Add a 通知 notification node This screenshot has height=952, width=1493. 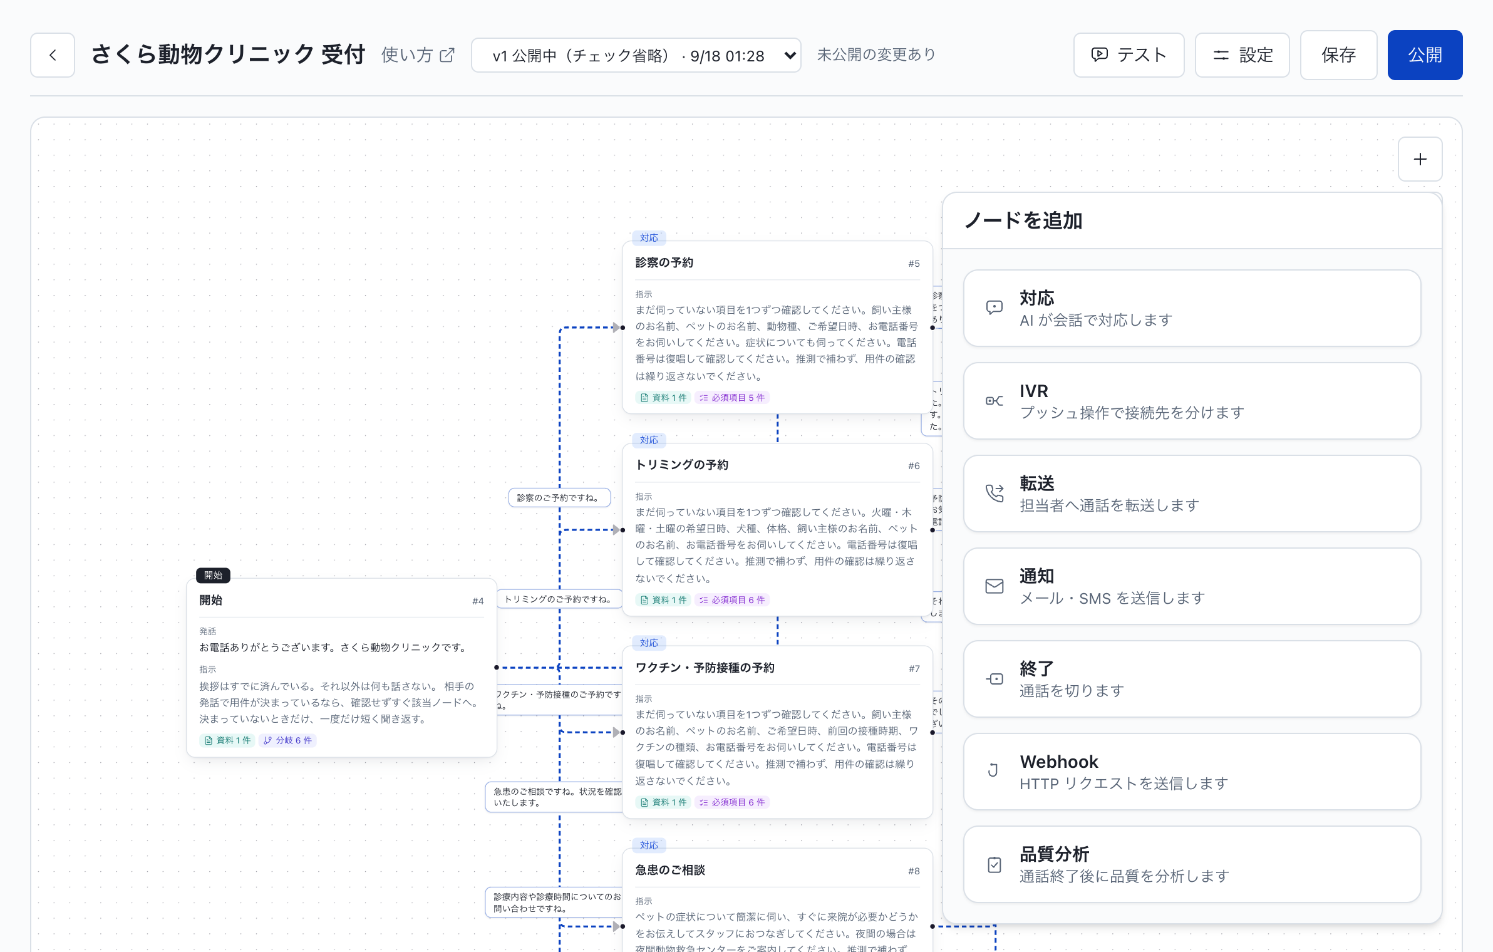(1192, 586)
